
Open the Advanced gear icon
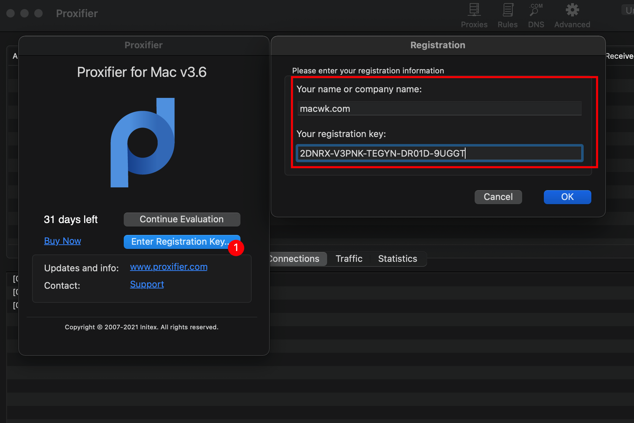tap(572, 16)
